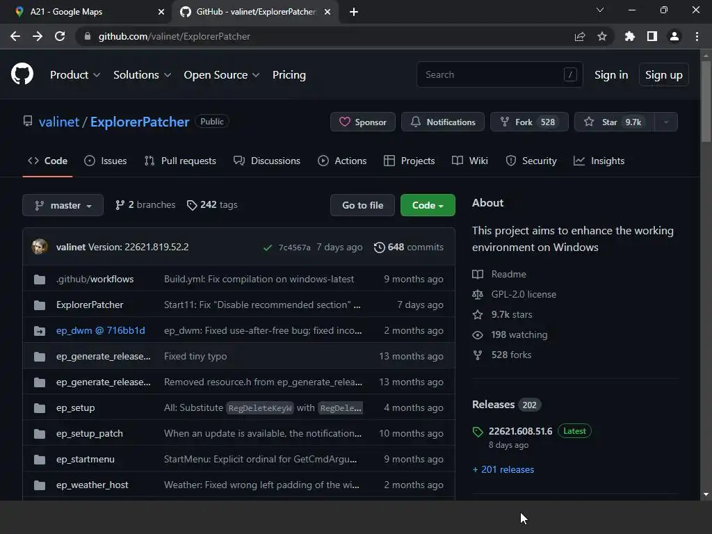Open commit hash 7c4567a
712x534 pixels.
294,248
